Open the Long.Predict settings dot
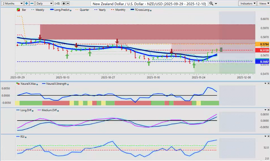 pyautogui.click(x=71, y=10)
